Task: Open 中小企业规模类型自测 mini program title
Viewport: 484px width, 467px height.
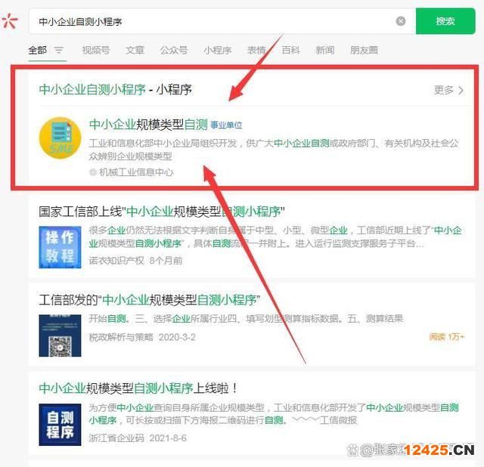Action: click(148, 125)
